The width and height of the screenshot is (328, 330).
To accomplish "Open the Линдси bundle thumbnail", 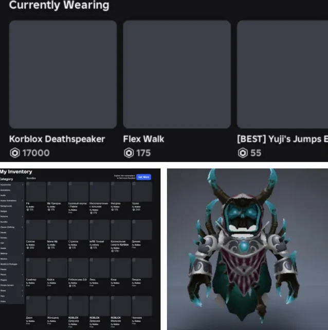I will pyautogui.click(x=142, y=268).
